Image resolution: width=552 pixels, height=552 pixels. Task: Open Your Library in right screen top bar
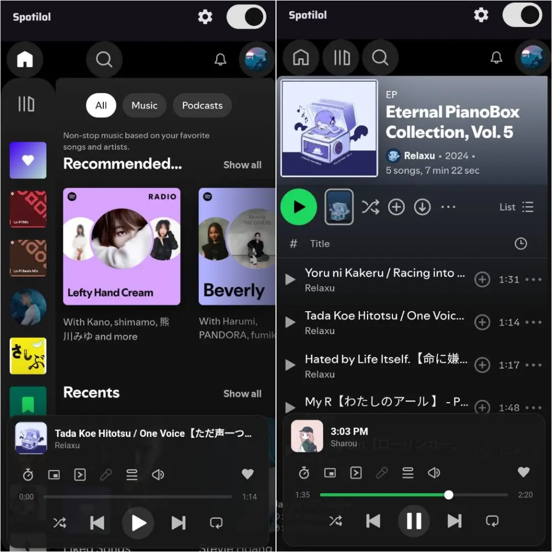pyautogui.click(x=341, y=57)
